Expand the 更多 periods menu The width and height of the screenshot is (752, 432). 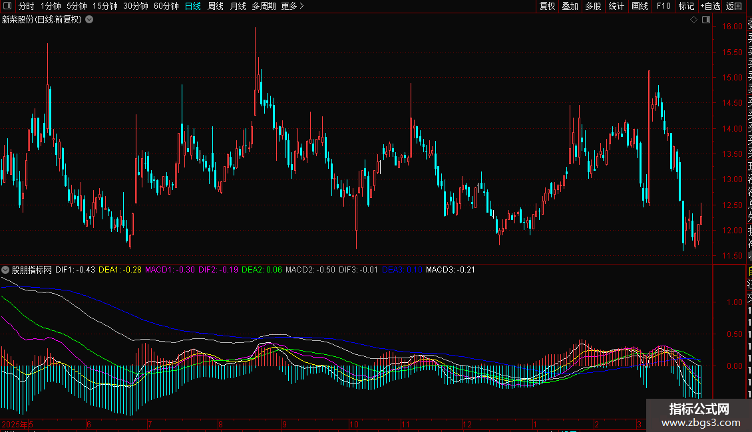pos(292,6)
